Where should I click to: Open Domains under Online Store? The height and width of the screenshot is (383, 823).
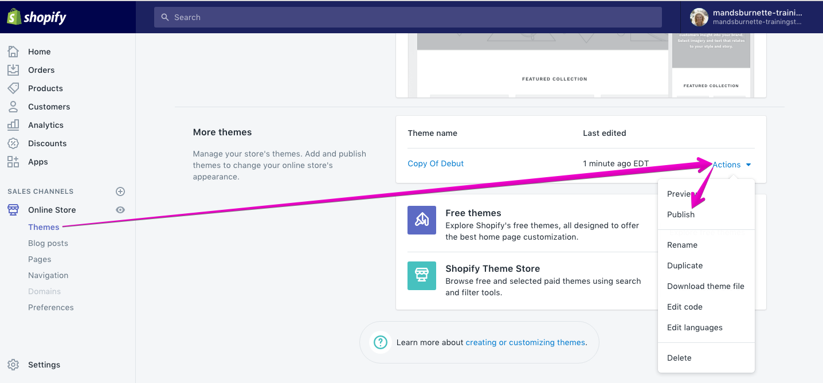pos(44,291)
